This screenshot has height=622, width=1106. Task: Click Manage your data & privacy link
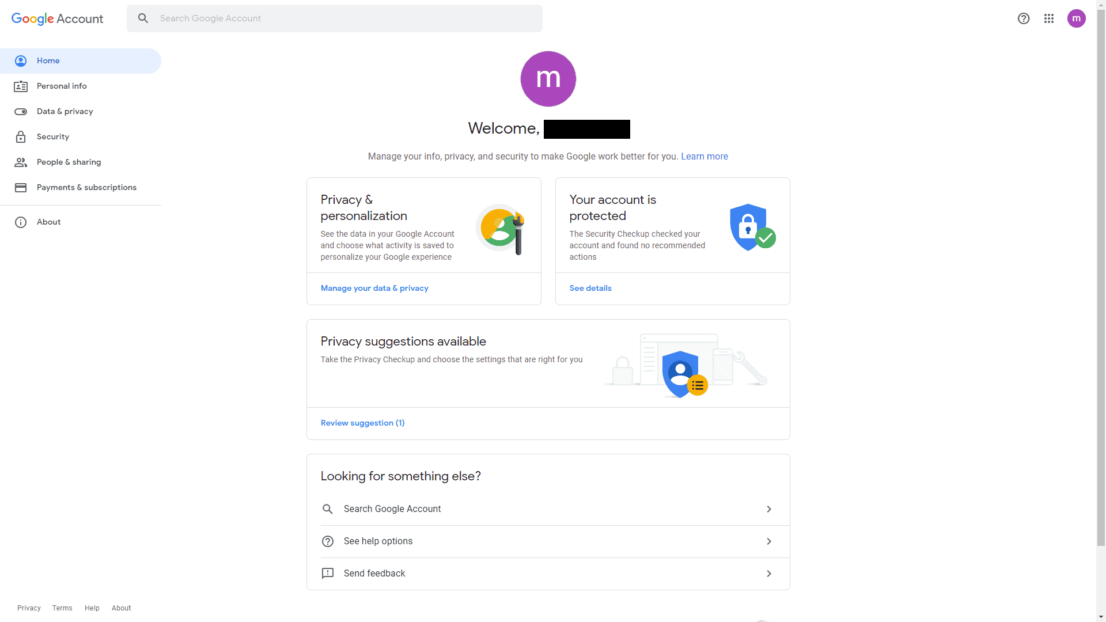(x=374, y=289)
